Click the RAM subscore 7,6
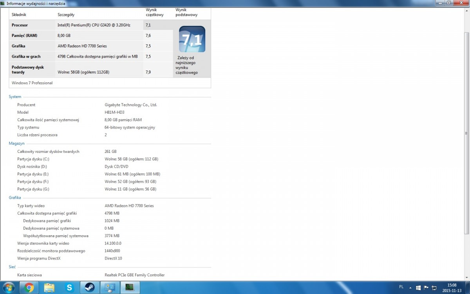The image size is (470, 294). pyautogui.click(x=148, y=36)
